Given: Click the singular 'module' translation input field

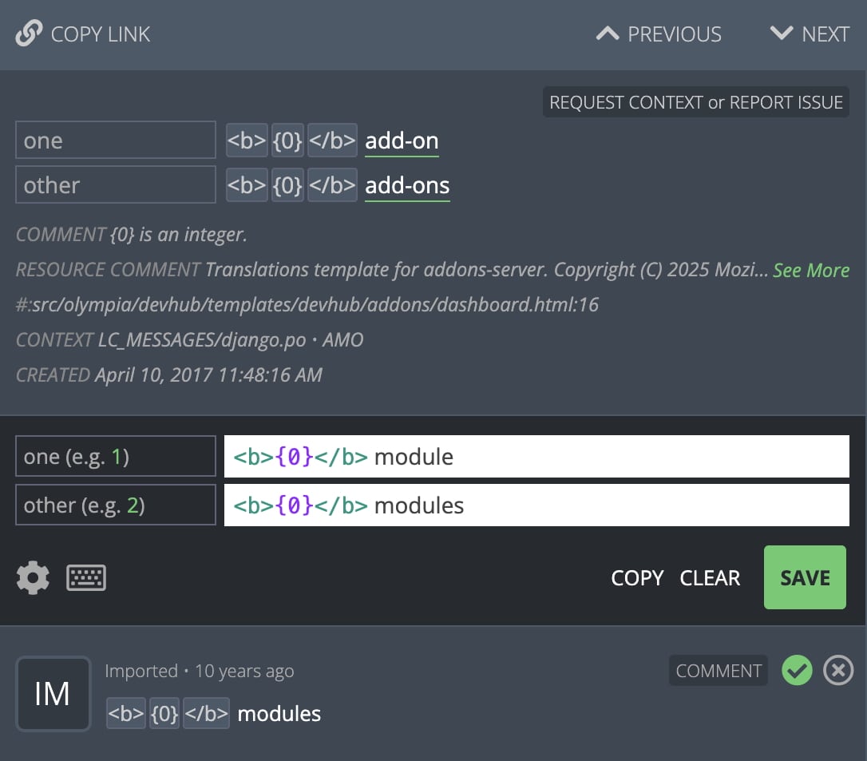Looking at the screenshot, I should click(607, 457).
